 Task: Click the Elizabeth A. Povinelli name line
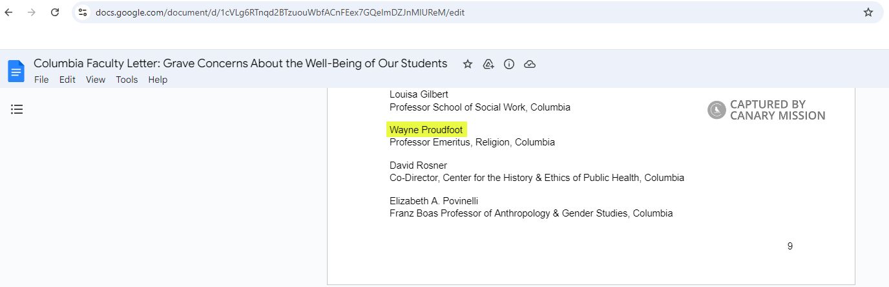tap(434, 201)
